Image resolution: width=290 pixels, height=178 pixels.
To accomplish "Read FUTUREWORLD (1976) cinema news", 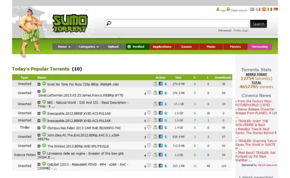I will [254, 103].
